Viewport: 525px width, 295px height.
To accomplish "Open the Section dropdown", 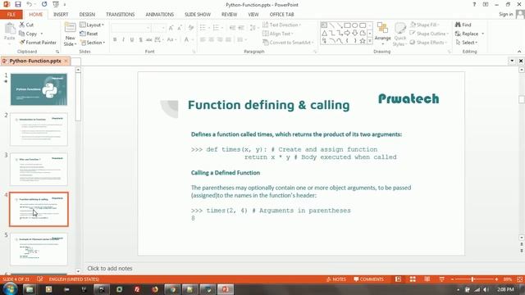I will click(x=93, y=43).
